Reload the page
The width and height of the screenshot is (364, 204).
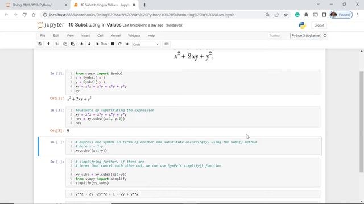coord(24,15)
